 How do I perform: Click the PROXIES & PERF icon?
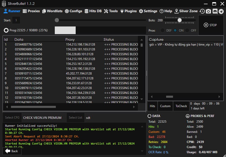point(188,116)
